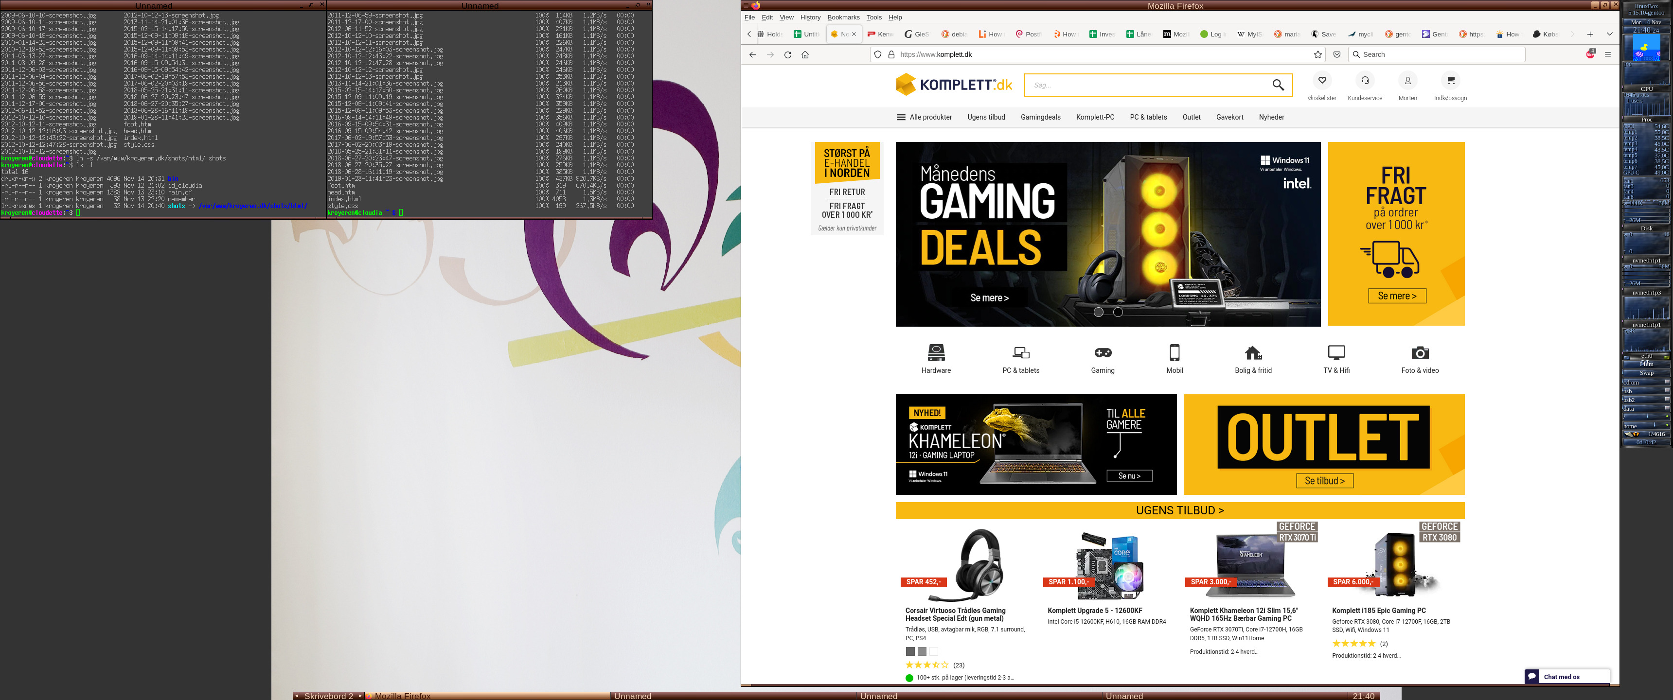Open the Bookmarks menu
This screenshot has height=700, width=1673.
coord(843,17)
